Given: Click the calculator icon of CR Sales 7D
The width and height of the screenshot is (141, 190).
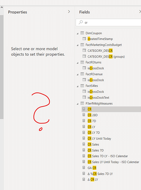Looking at the screenshot, I should point(84,150).
